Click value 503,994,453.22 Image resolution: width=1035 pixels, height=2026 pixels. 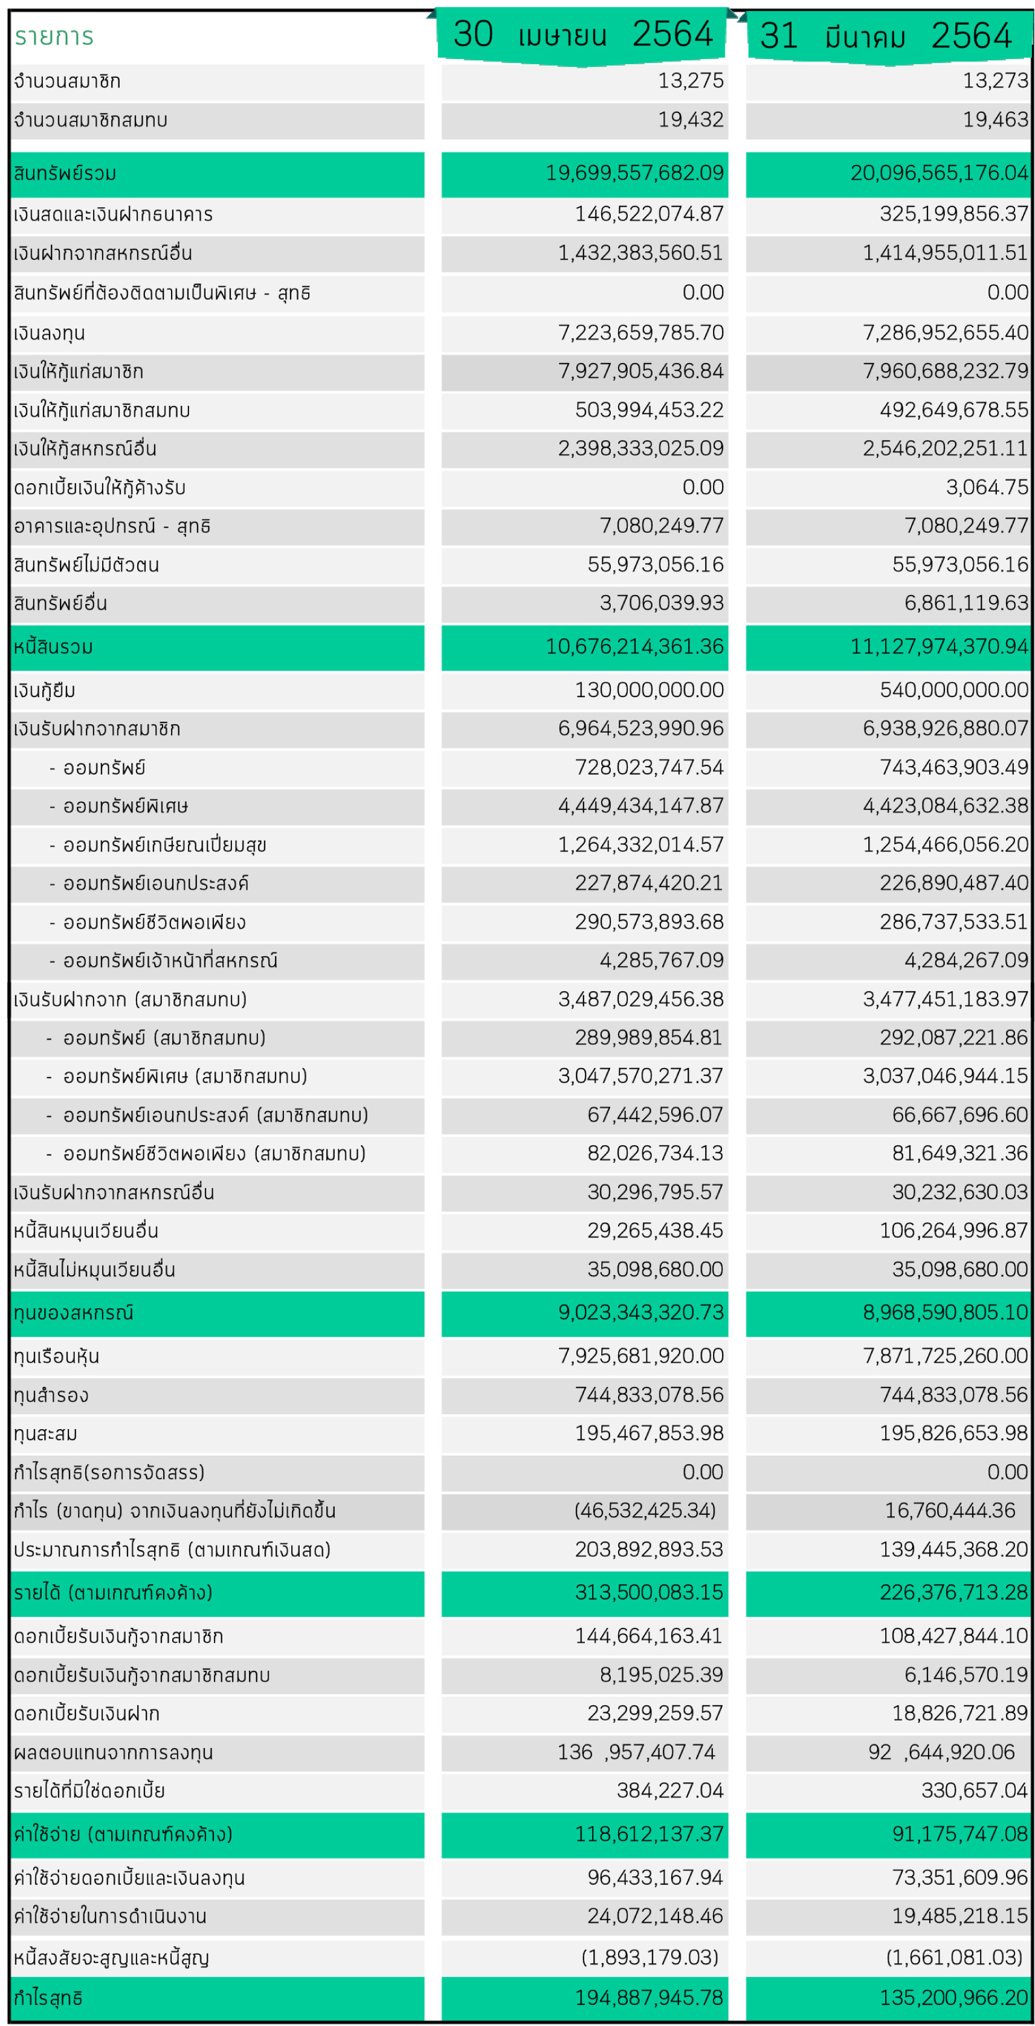[x=649, y=410]
